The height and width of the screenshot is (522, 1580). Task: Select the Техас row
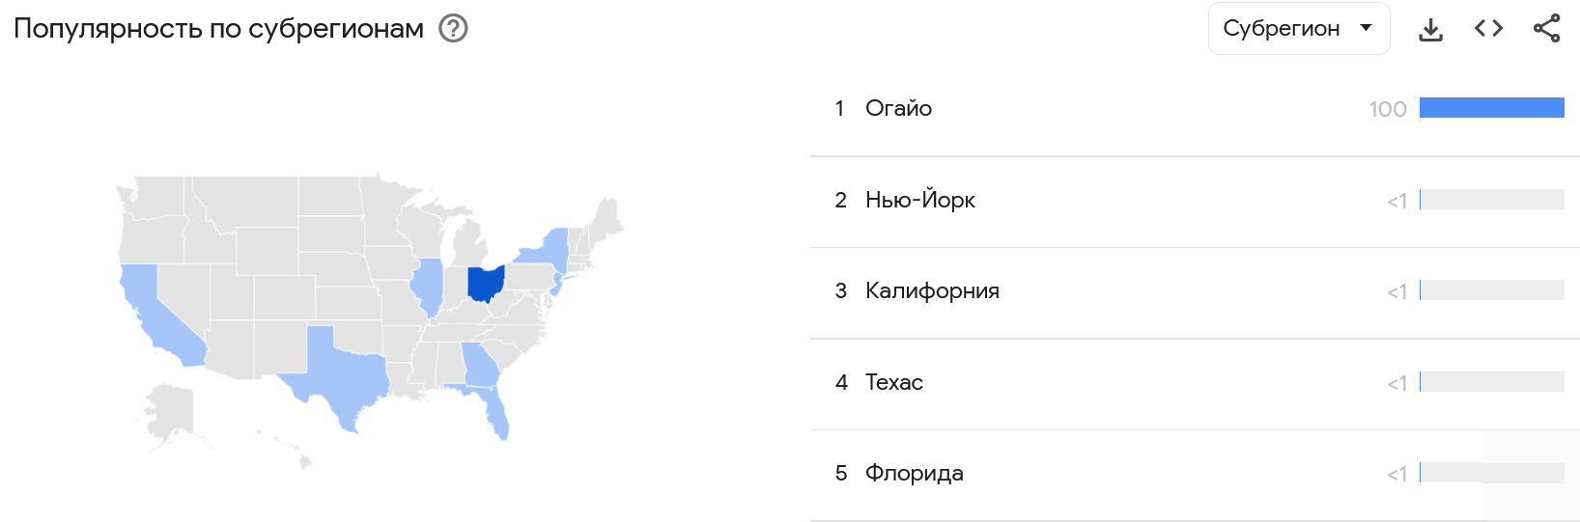click(x=893, y=382)
